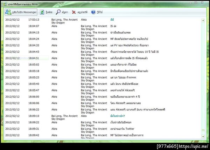Maximize the Akira history window
The image size is (210, 150).
coord(196,2)
